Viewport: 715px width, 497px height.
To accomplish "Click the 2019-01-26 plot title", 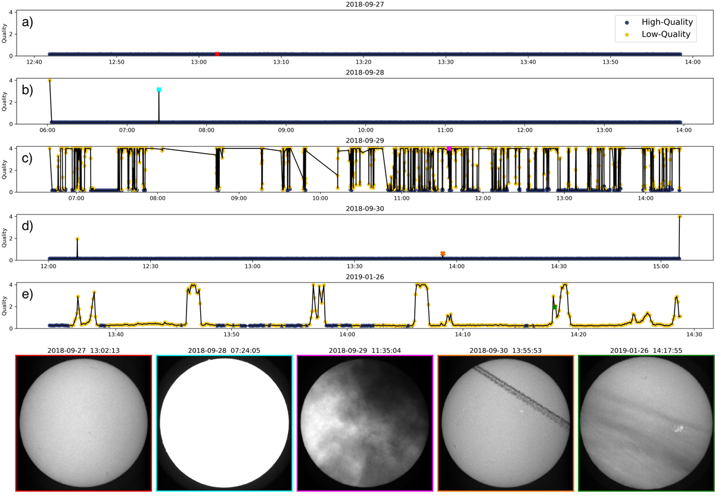I will 365,277.
